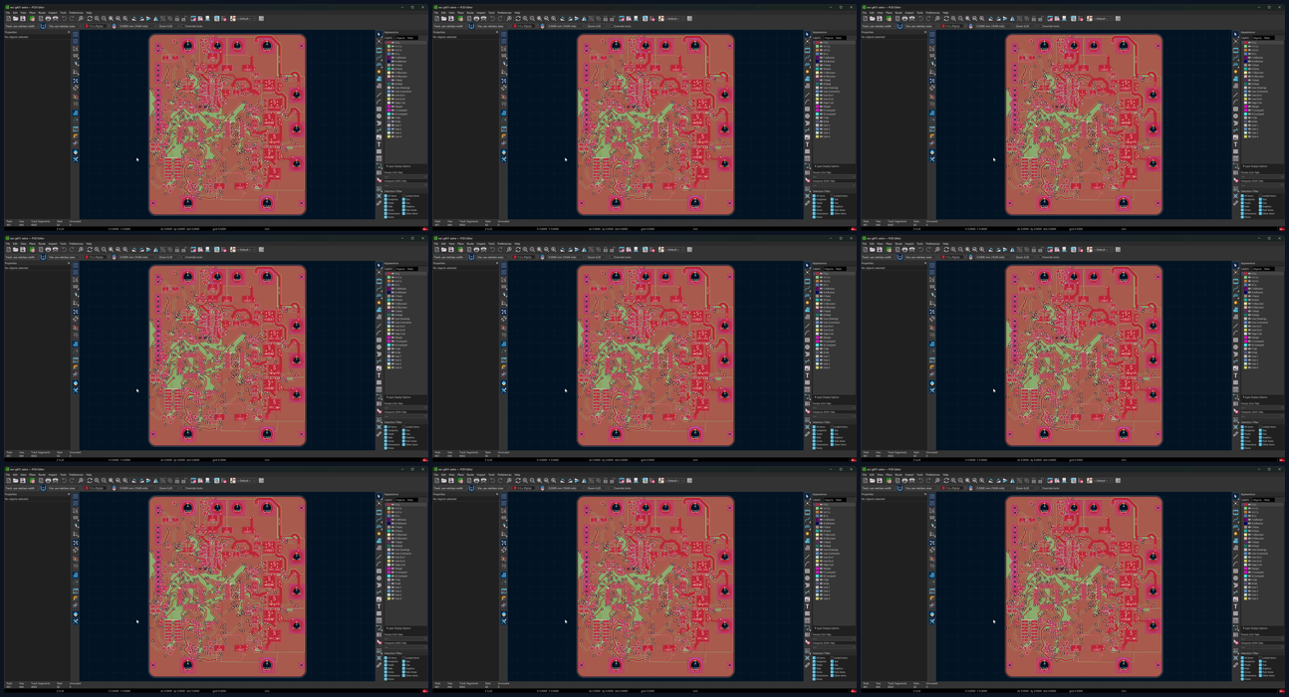Close Properties panel in middle-left window
The image size is (1289, 697).
tap(69, 263)
